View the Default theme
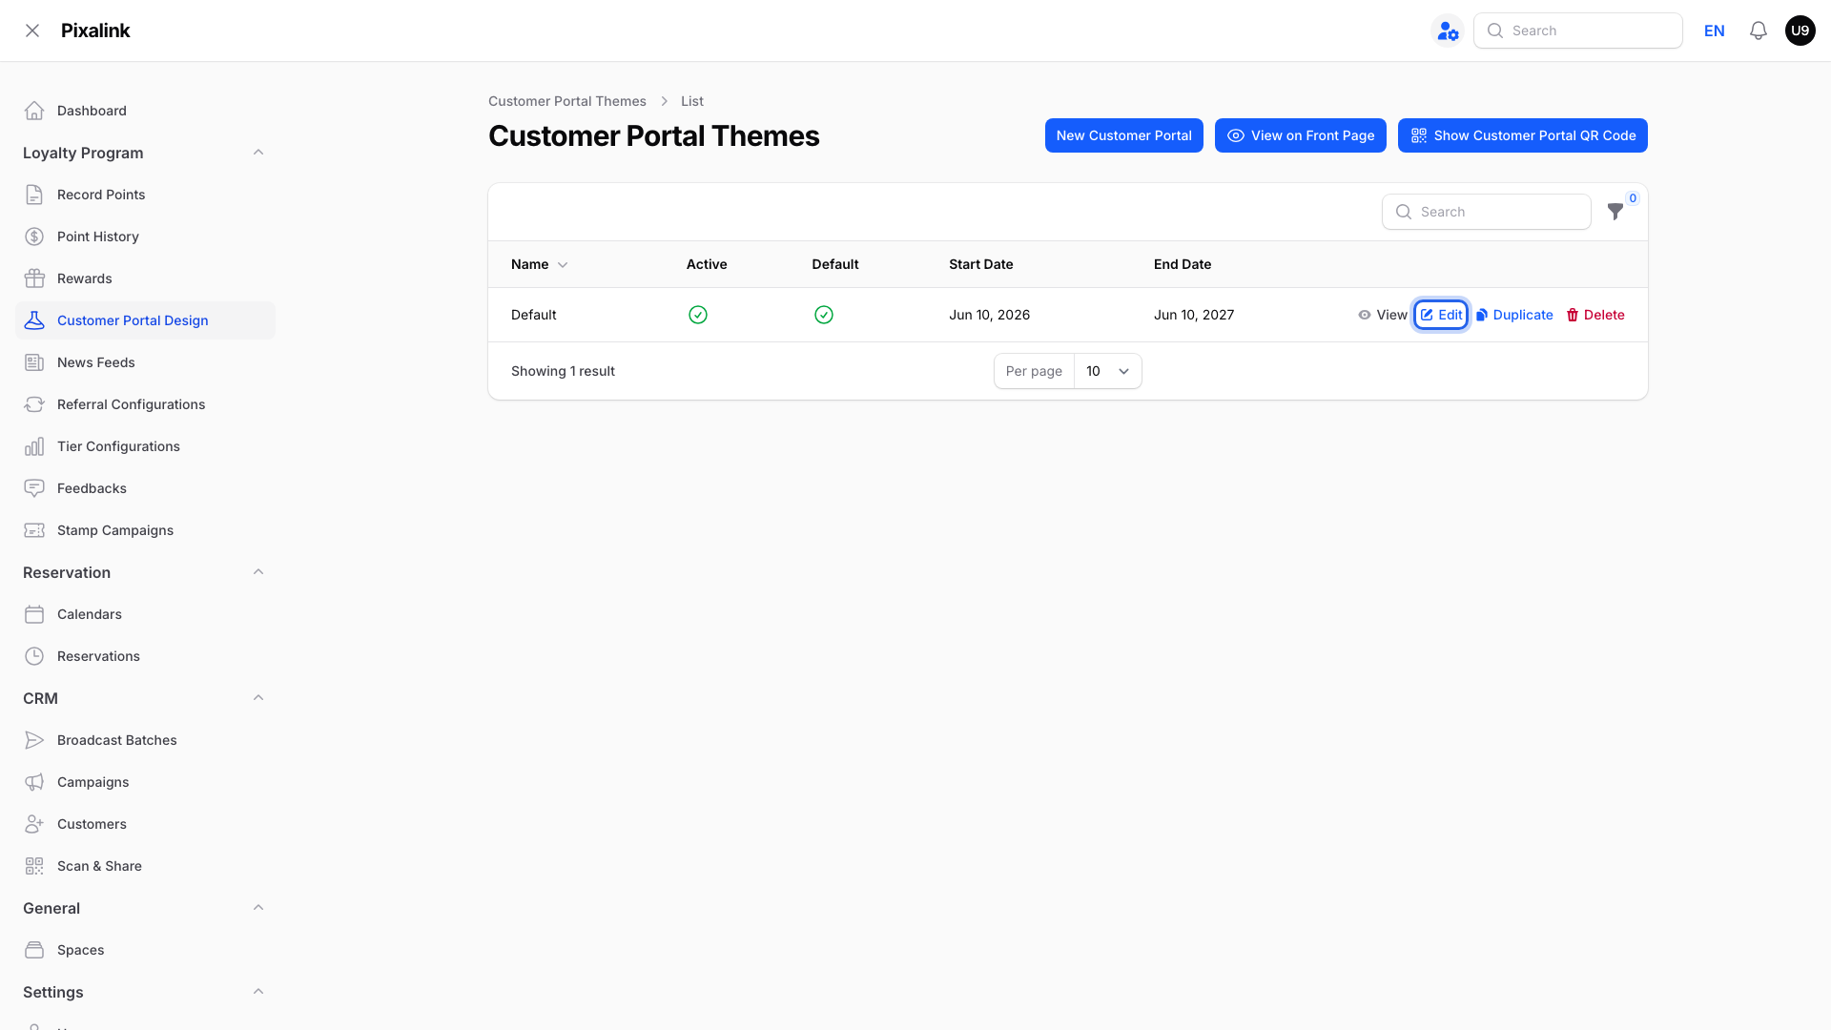 click(x=1383, y=315)
